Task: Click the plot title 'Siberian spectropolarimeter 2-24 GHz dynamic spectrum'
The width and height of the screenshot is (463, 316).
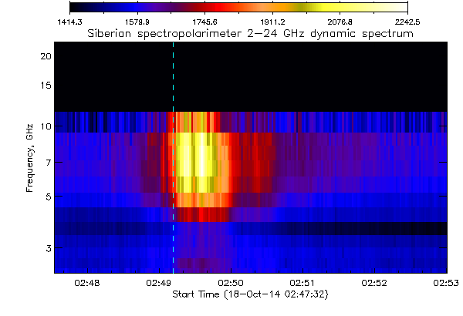Action: click(250, 33)
